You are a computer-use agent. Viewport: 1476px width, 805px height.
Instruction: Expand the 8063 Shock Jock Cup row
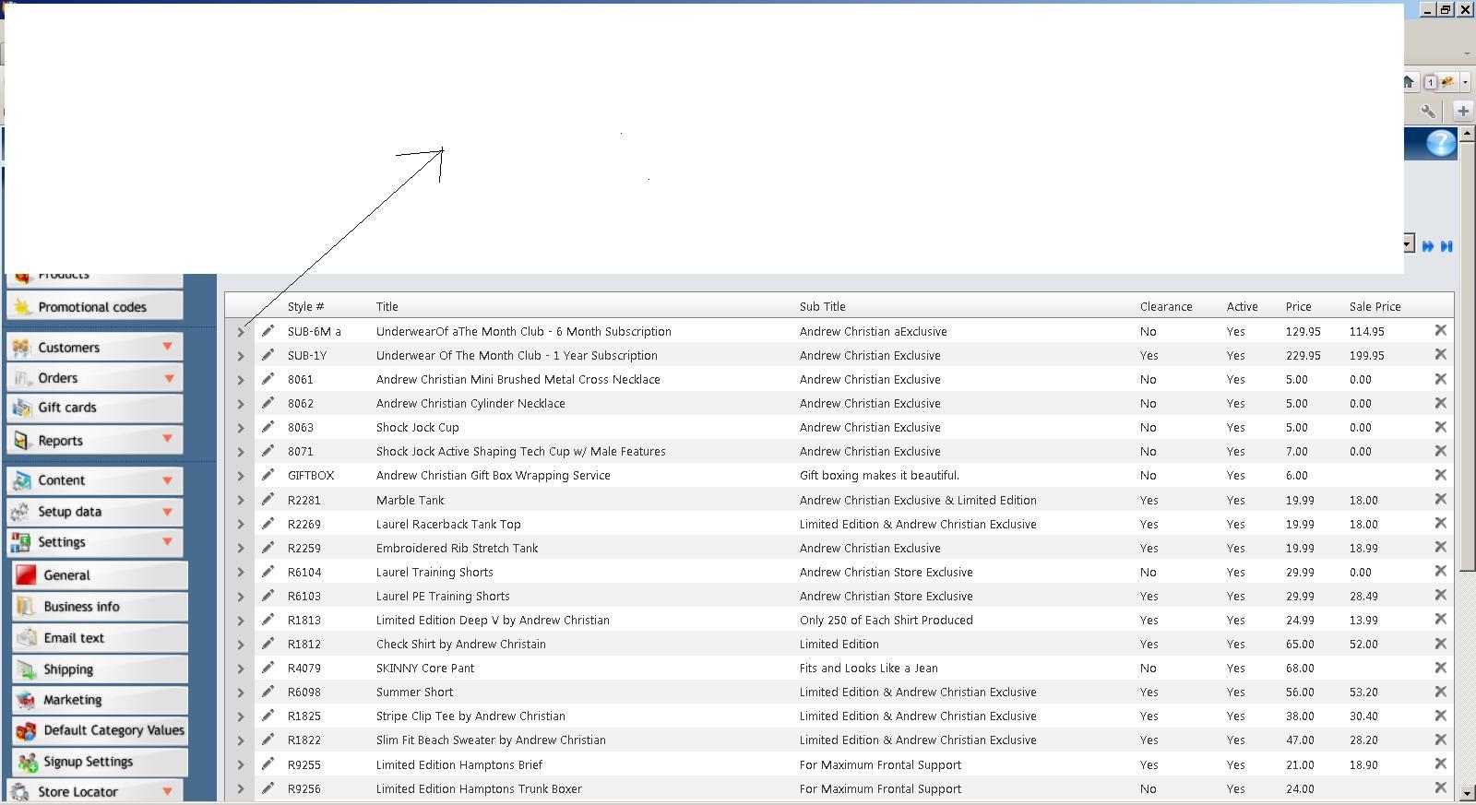tap(241, 428)
